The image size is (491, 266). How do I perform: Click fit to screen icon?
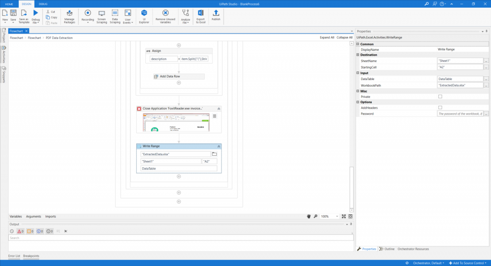click(343, 216)
